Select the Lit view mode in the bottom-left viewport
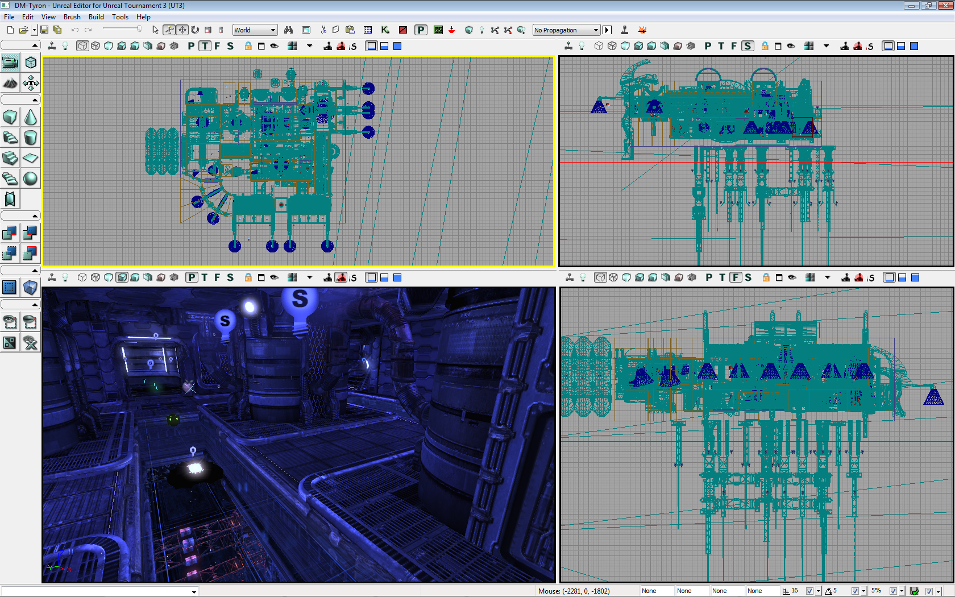955x597 pixels. point(122,277)
